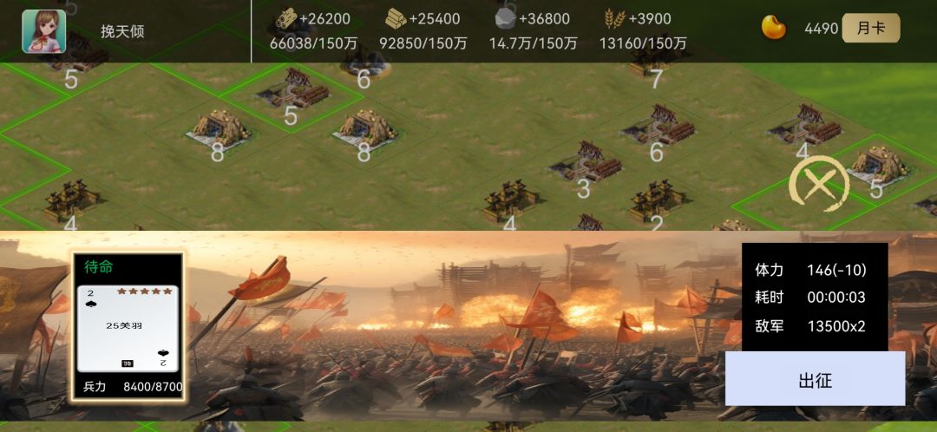Image resolution: width=937 pixels, height=432 pixels.
Task: Click the 待命 status label on card
Action: pos(99,266)
